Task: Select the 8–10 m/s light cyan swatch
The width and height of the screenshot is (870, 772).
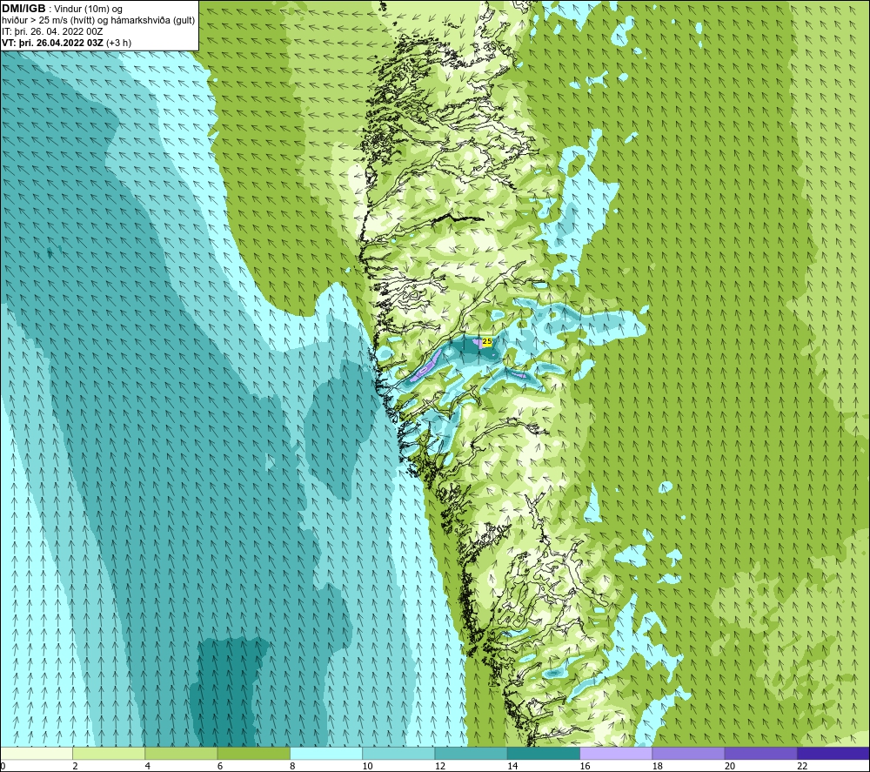Action: [x=326, y=753]
